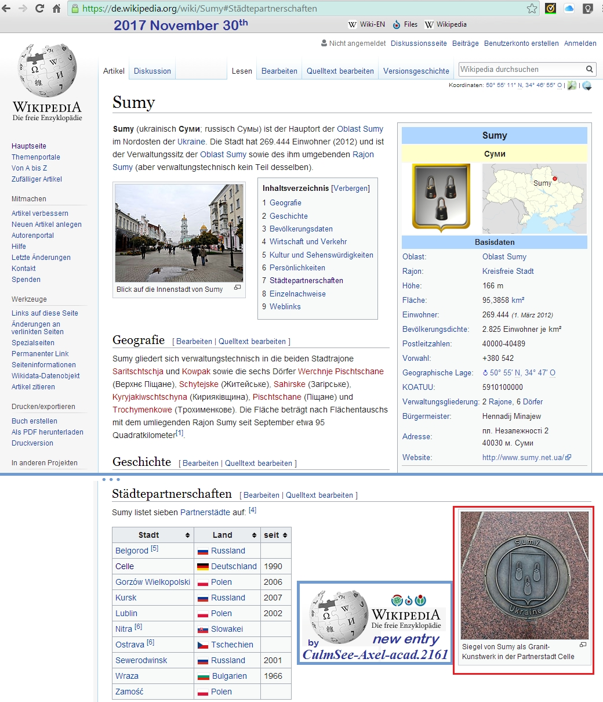Click the search magnifier icon

(x=589, y=70)
